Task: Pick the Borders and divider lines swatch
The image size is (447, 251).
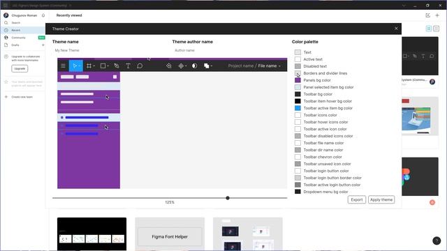Action: point(298,73)
